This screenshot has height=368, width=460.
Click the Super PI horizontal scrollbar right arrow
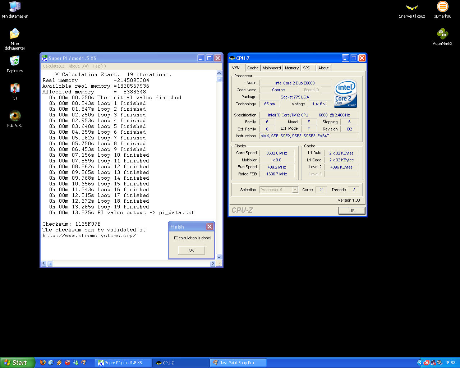tap(212, 263)
